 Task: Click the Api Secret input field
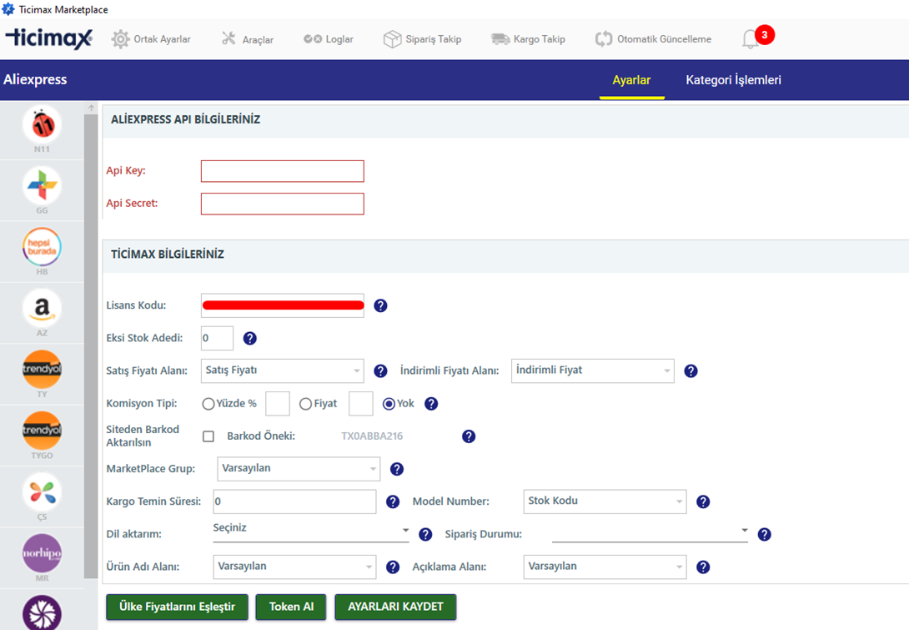(283, 204)
